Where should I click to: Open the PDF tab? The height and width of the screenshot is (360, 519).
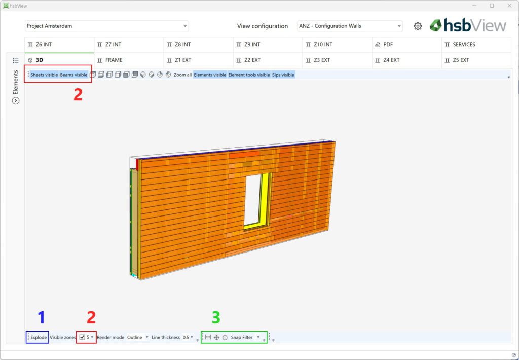pyautogui.click(x=407, y=45)
